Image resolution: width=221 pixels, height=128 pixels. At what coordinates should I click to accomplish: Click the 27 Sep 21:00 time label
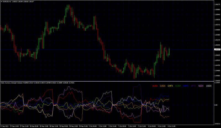pos(24,126)
